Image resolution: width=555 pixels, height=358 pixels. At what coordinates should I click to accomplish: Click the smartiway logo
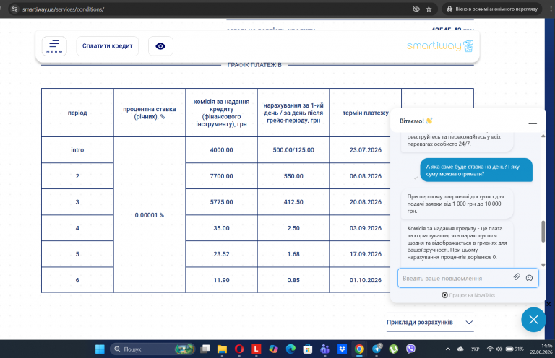pyautogui.click(x=440, y=46)
